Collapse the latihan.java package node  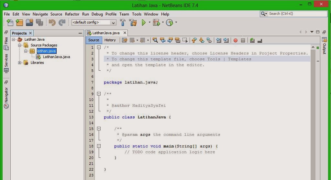[26, 51]
